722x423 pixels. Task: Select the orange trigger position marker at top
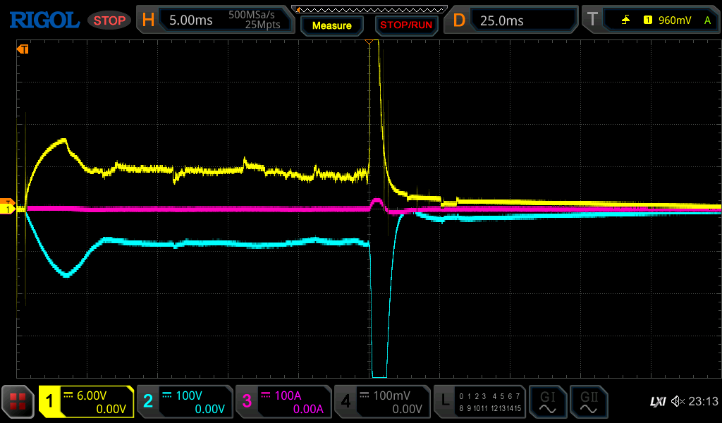[369, 43]
